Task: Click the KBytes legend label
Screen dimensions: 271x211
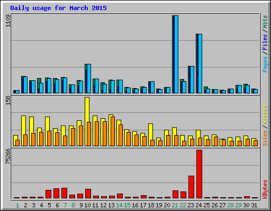Action: [x=265, y=189]
